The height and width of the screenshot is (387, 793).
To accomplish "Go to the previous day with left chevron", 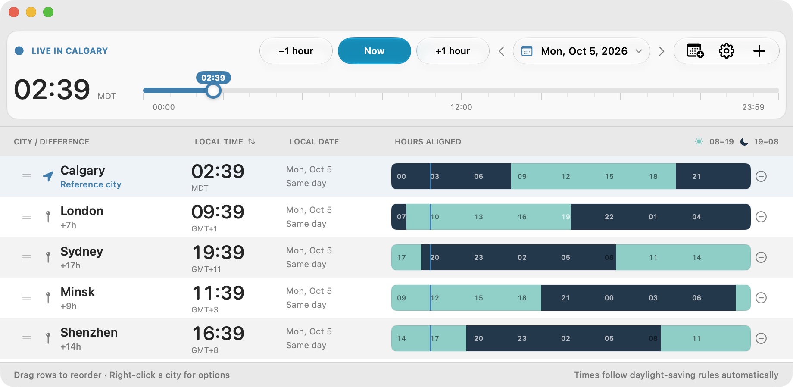I will (x=501, y=51).
